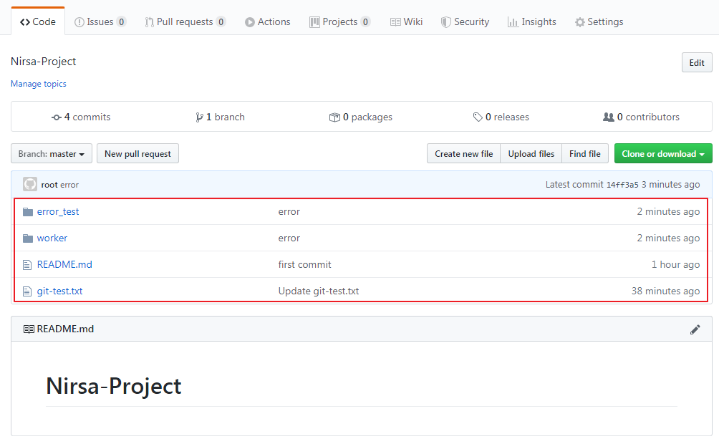719x444 pixels.
Task: Click the file icon beside git-test.txt
Action: 28,291
